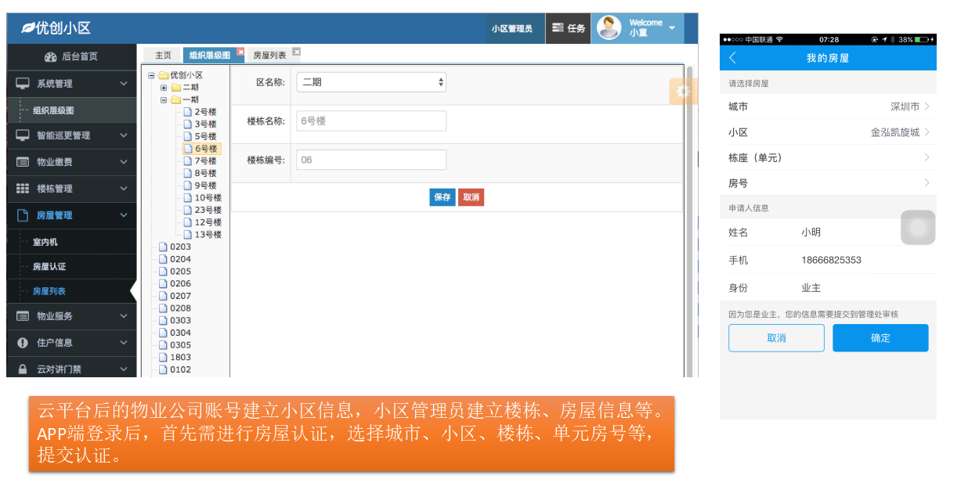The height and width of the screenshot is (479, 968).
Task: Click the orange settings gear icon
Action: 683,92
